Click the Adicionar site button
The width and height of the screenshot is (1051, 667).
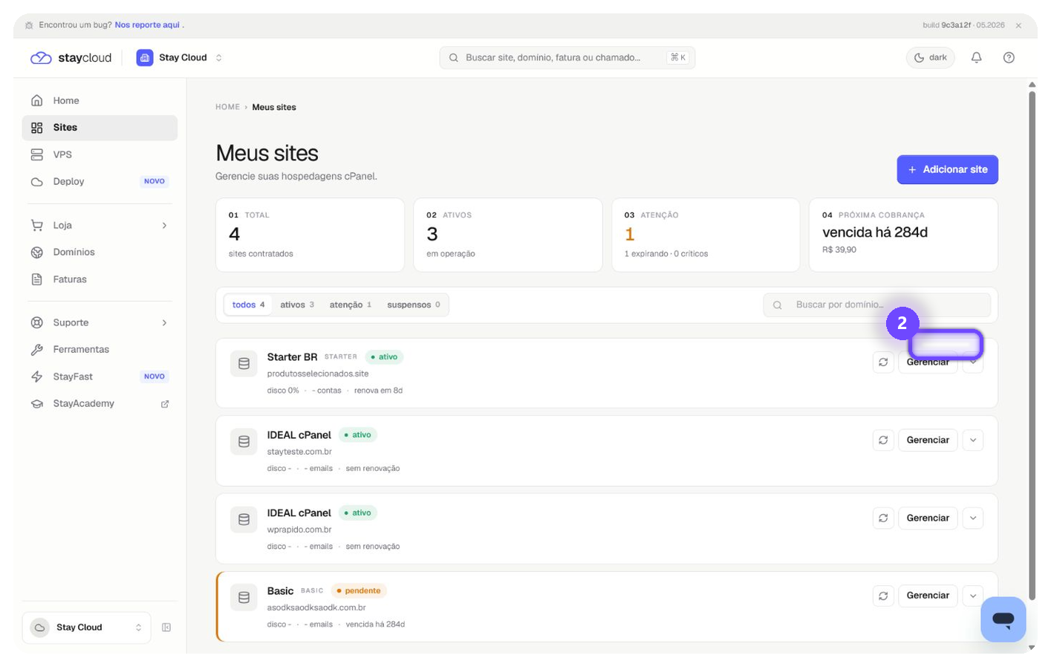tap(947, 169)
